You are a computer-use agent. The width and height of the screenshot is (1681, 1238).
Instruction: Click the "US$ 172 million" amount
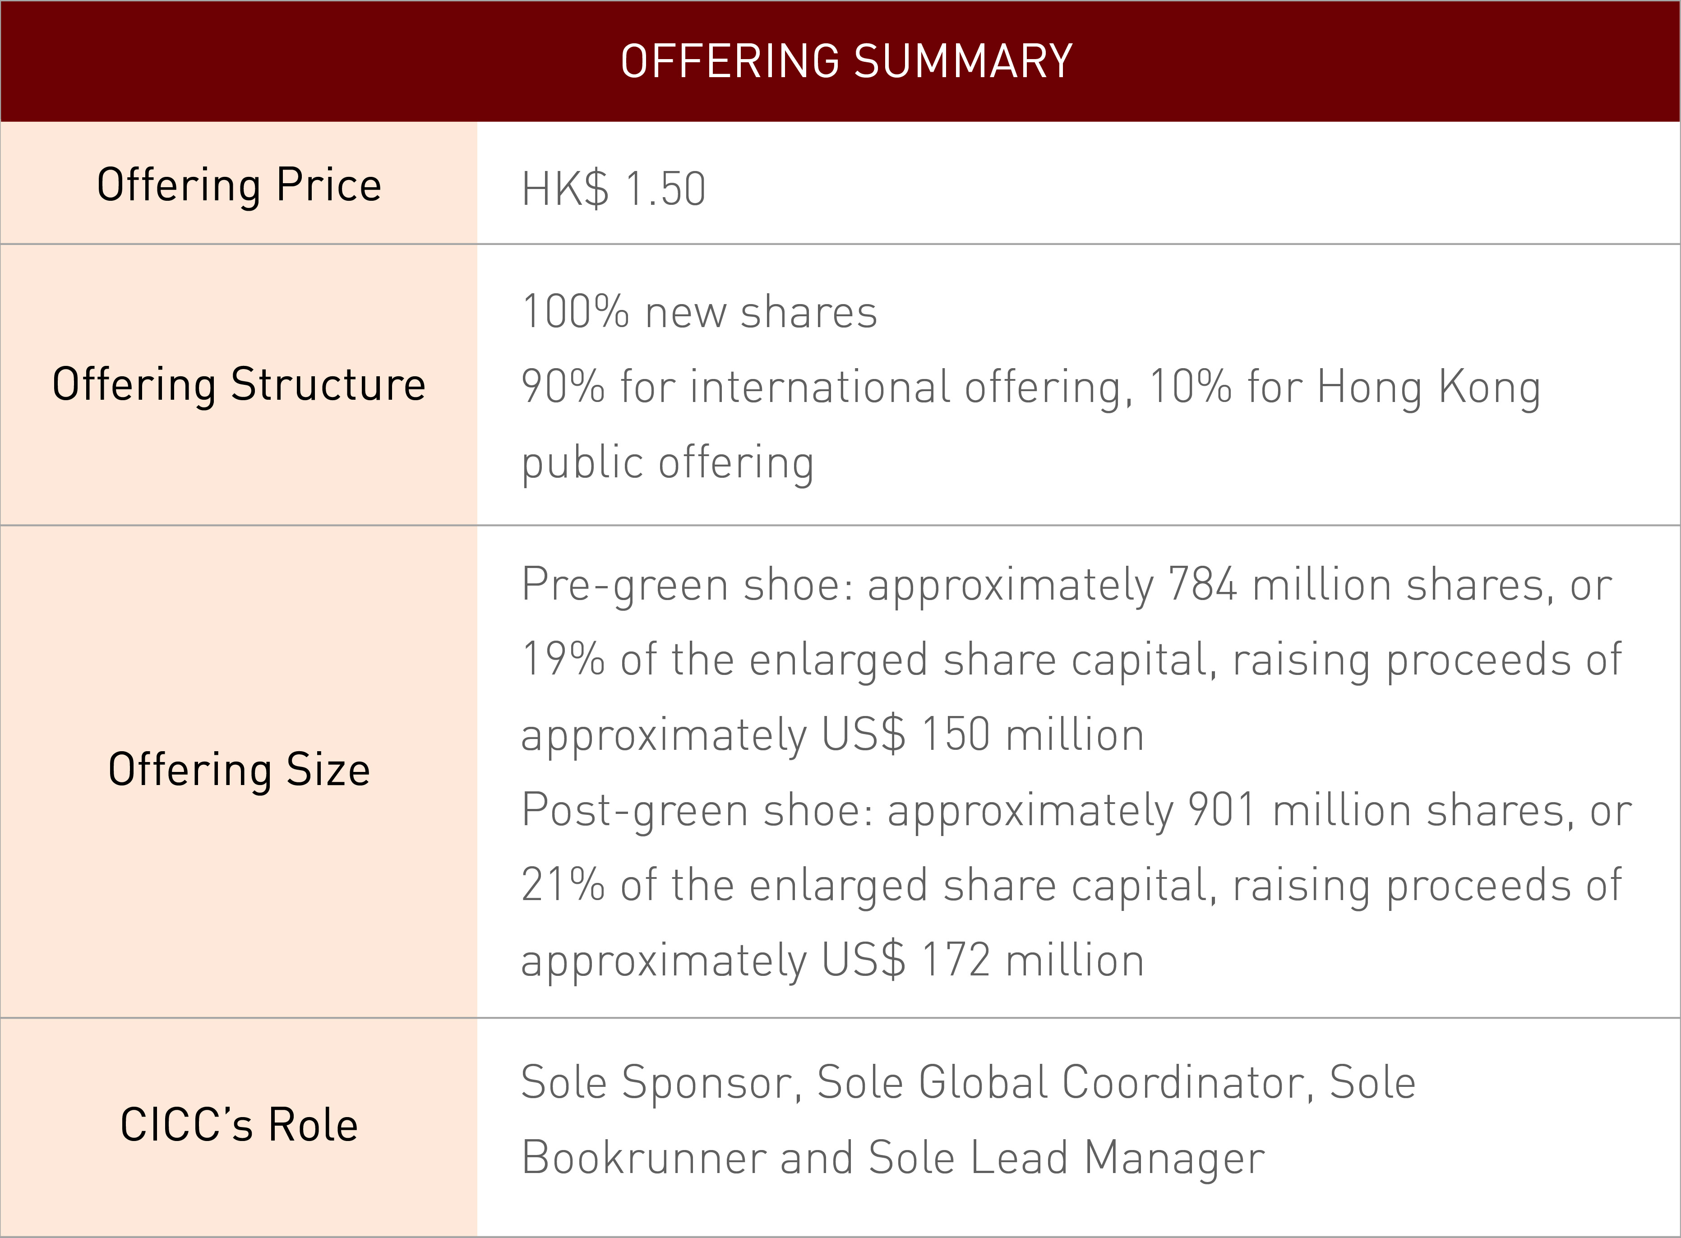[x=983, y=960]
